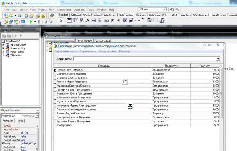This screenshot has width=237, height=151.
Task: Run the project with green arrow
Action: point(31,22)
